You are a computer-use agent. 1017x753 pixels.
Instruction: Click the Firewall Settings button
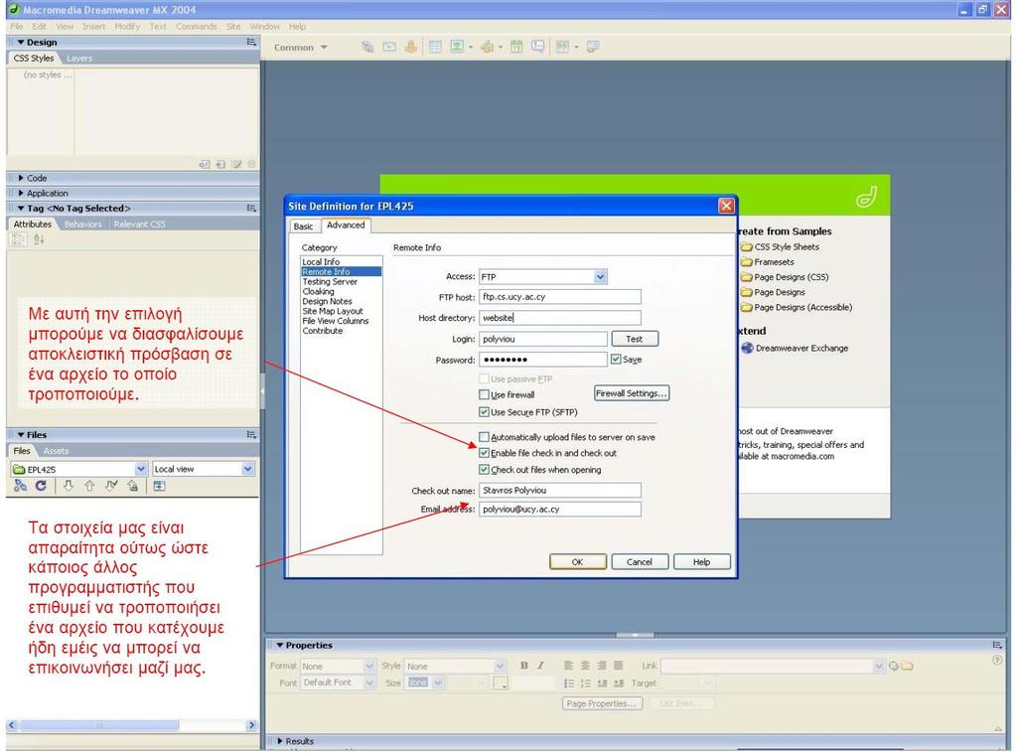coord(631,393)
